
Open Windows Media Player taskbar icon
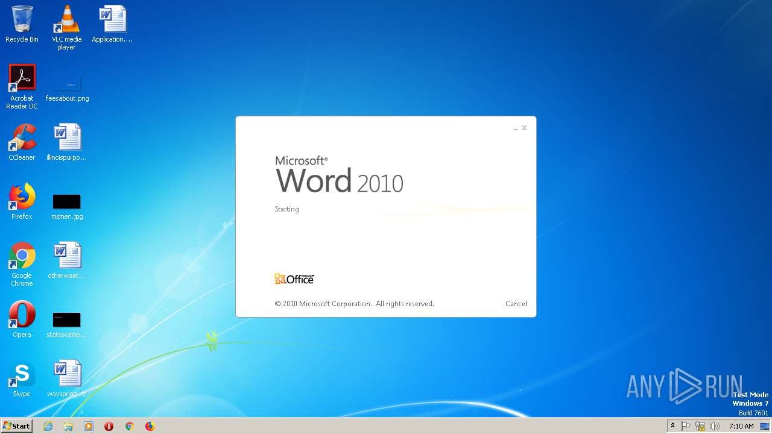click(89, 426)
